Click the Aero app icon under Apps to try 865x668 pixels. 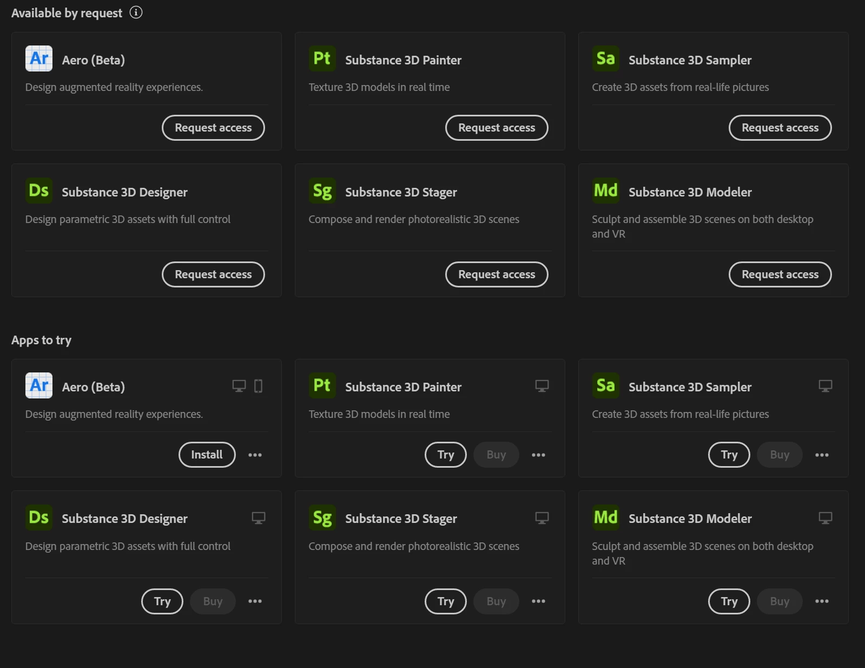click(39, 385)
